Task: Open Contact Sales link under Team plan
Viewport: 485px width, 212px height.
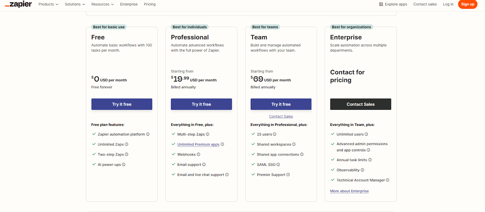Action: coord(281,116)
